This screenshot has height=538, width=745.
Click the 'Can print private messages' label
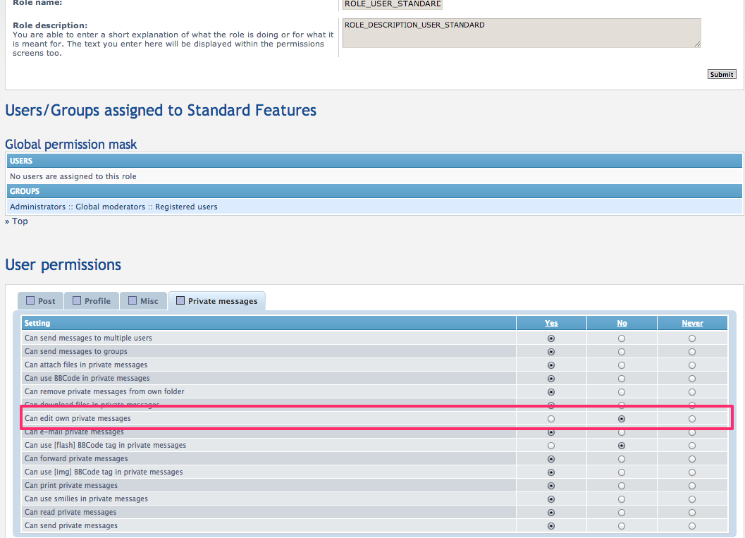point(70,485)
